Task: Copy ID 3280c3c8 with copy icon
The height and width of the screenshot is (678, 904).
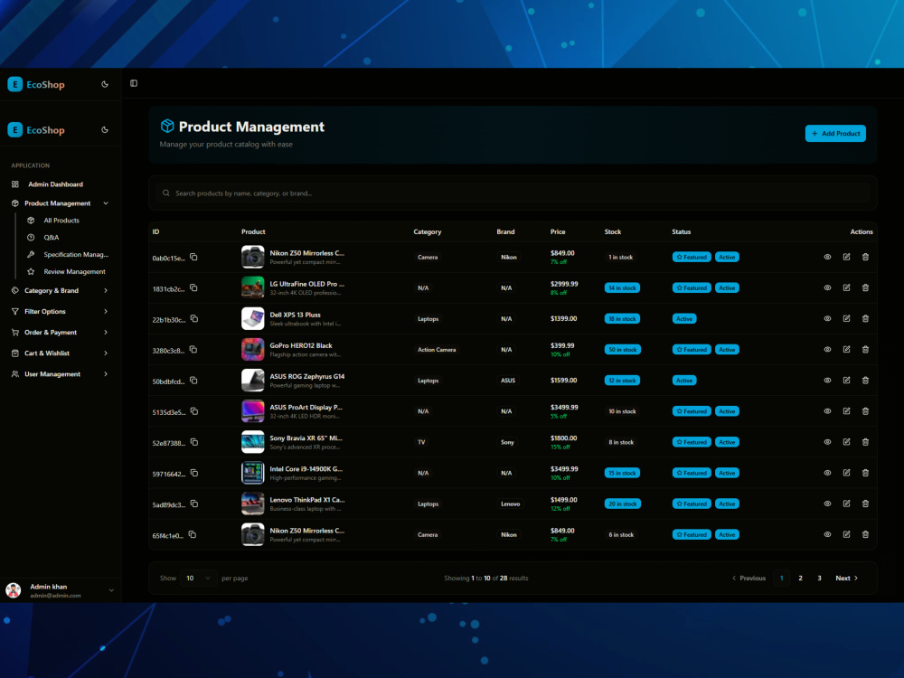Action: [193, 349]
